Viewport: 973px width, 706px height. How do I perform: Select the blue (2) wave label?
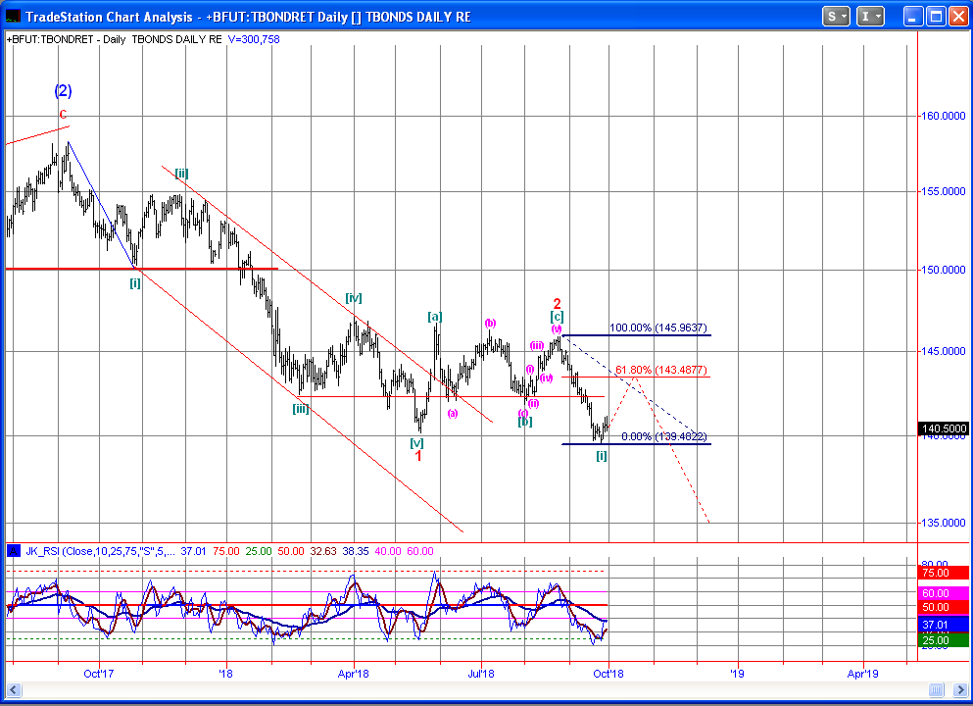[64, 90]
